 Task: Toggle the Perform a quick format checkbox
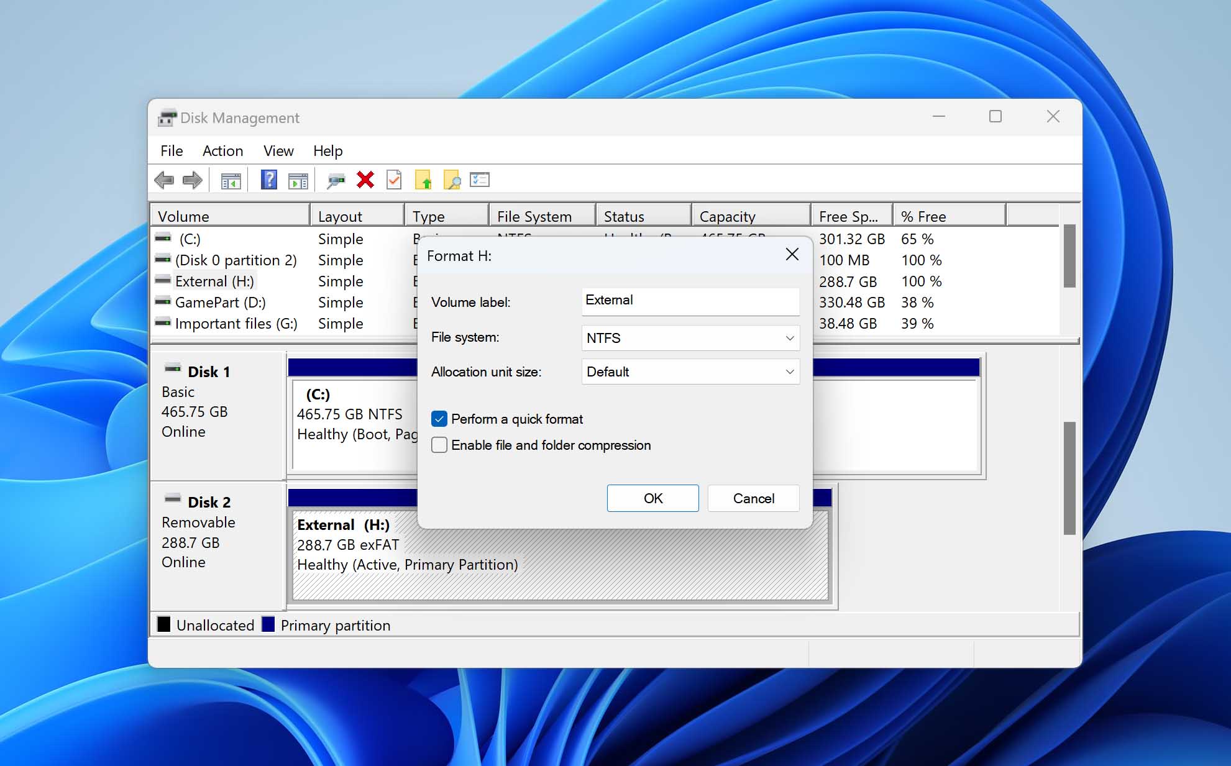click(x=439, y=418)
